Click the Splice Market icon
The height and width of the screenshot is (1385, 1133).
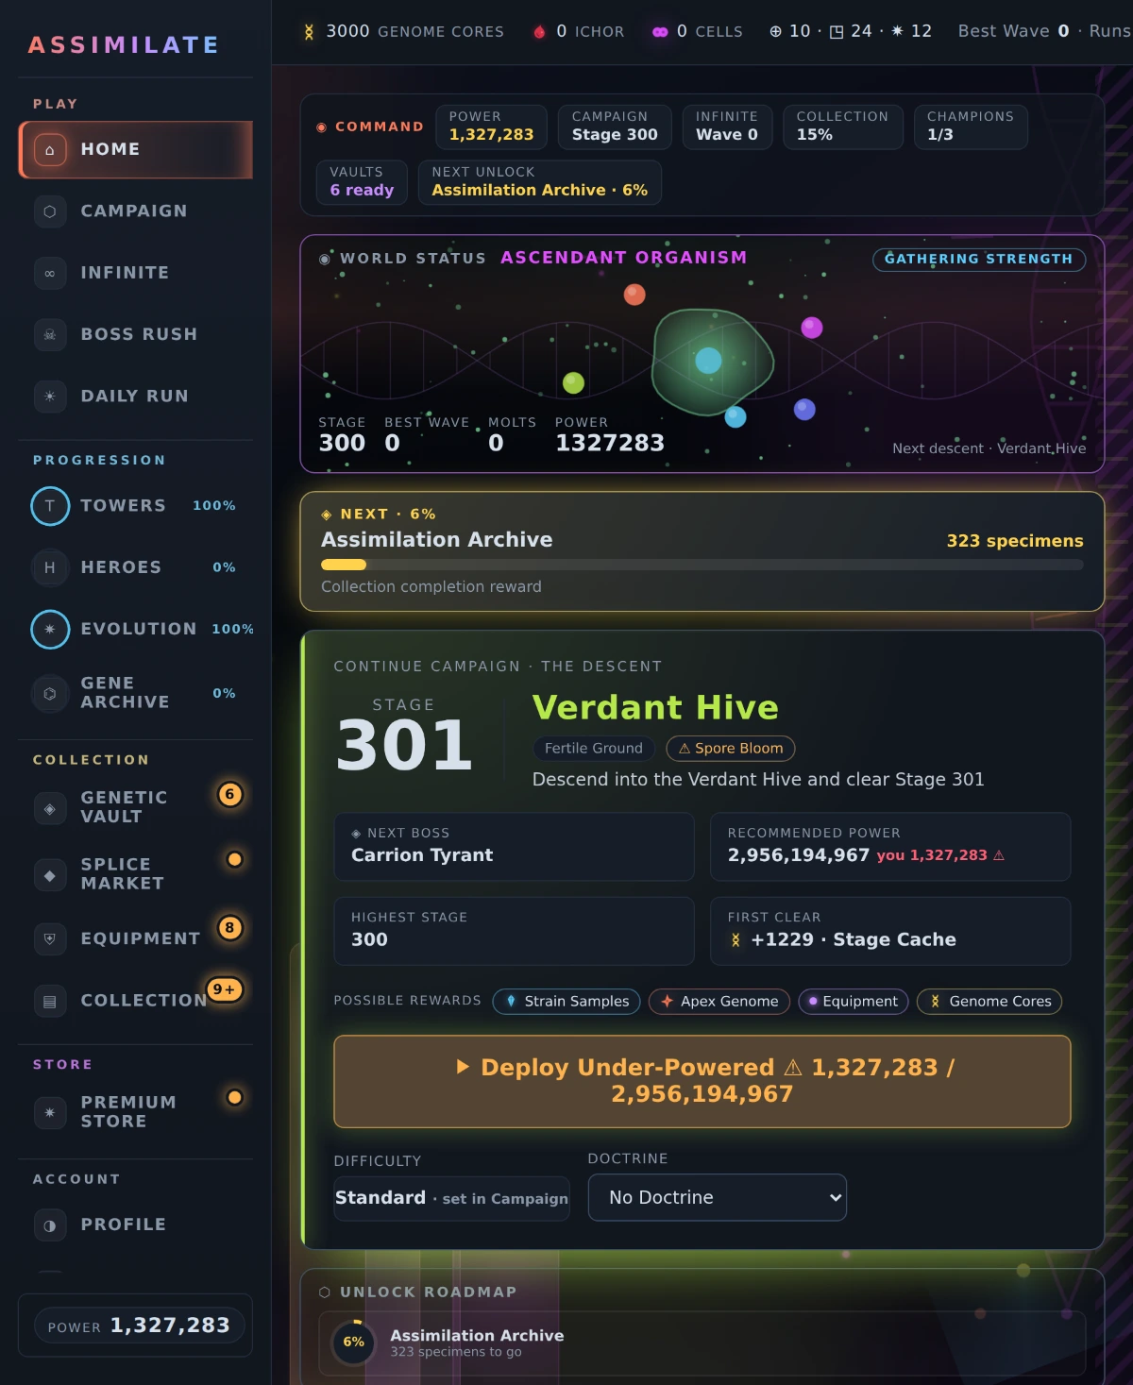click(50, 875)
